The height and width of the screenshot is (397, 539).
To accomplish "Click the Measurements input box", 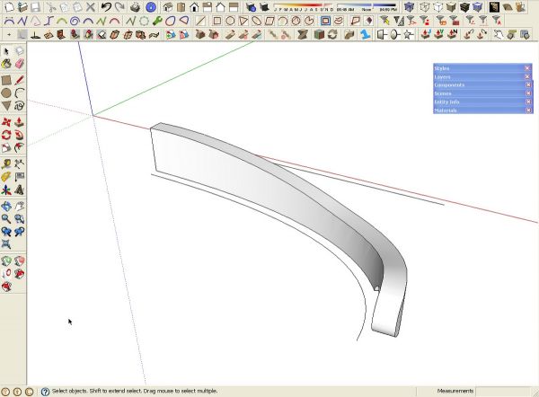I will [504, 391].
